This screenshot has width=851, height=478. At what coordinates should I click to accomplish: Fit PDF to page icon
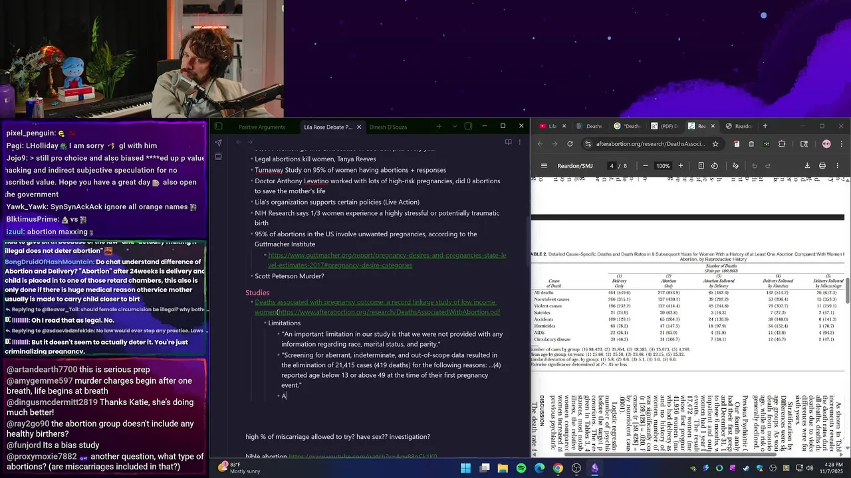[701, 166]
